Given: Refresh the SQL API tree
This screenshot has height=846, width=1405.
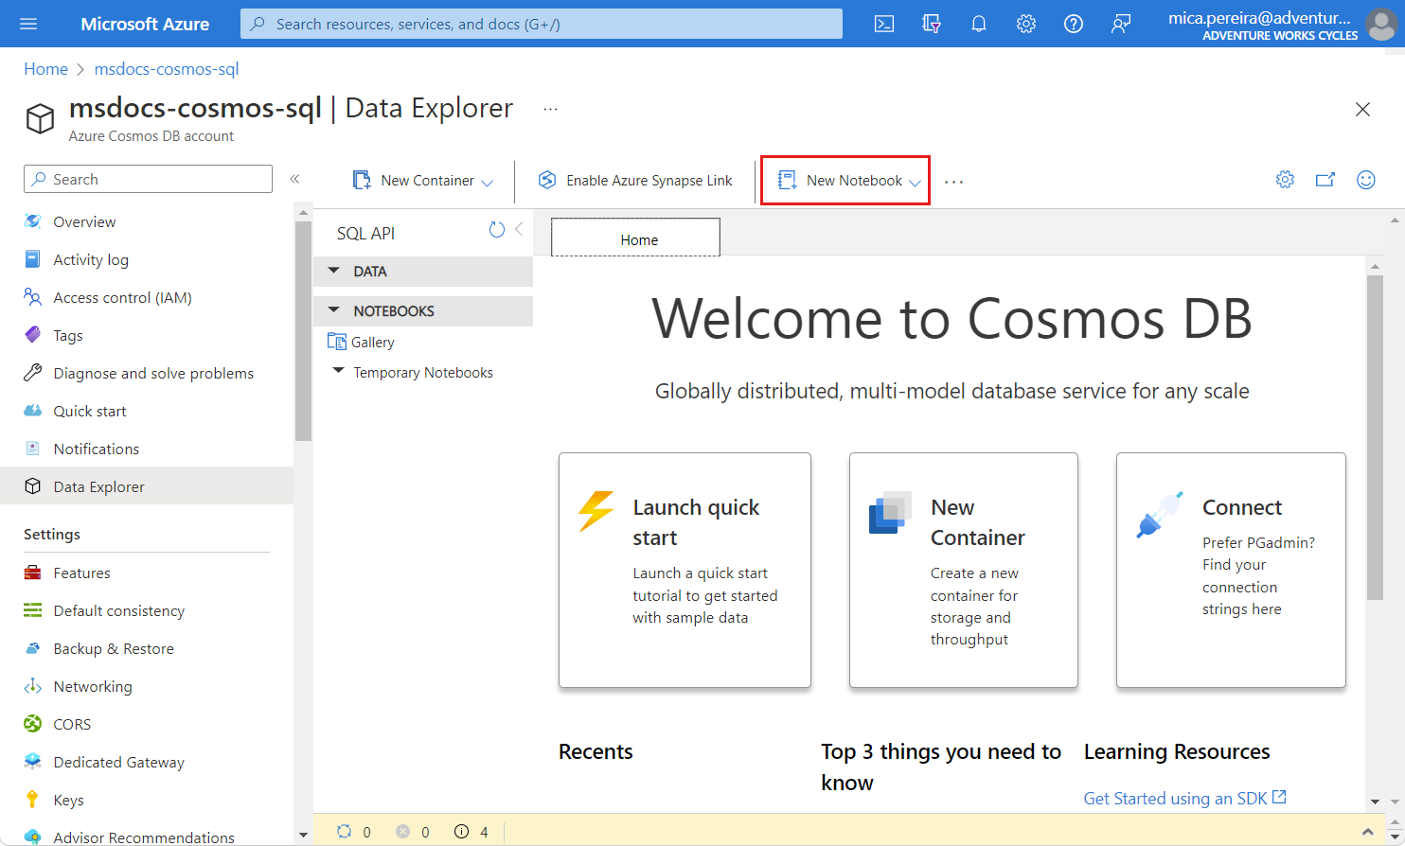Looking at the screenshot, I should coord(497,230).
